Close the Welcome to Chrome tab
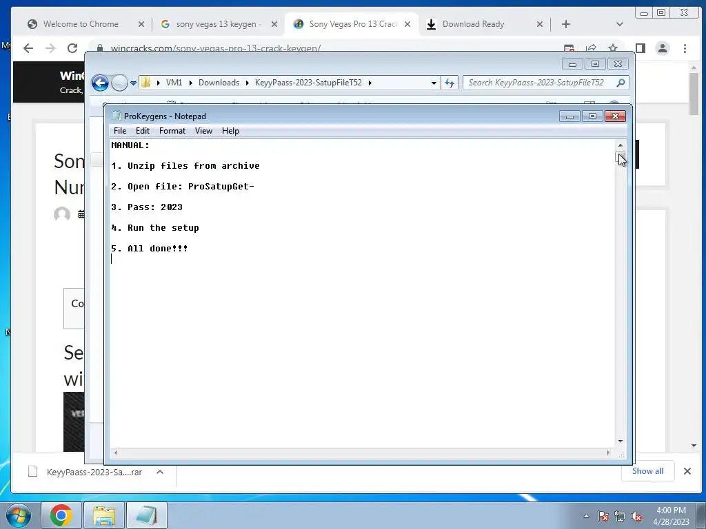 [x=141, y=24]
